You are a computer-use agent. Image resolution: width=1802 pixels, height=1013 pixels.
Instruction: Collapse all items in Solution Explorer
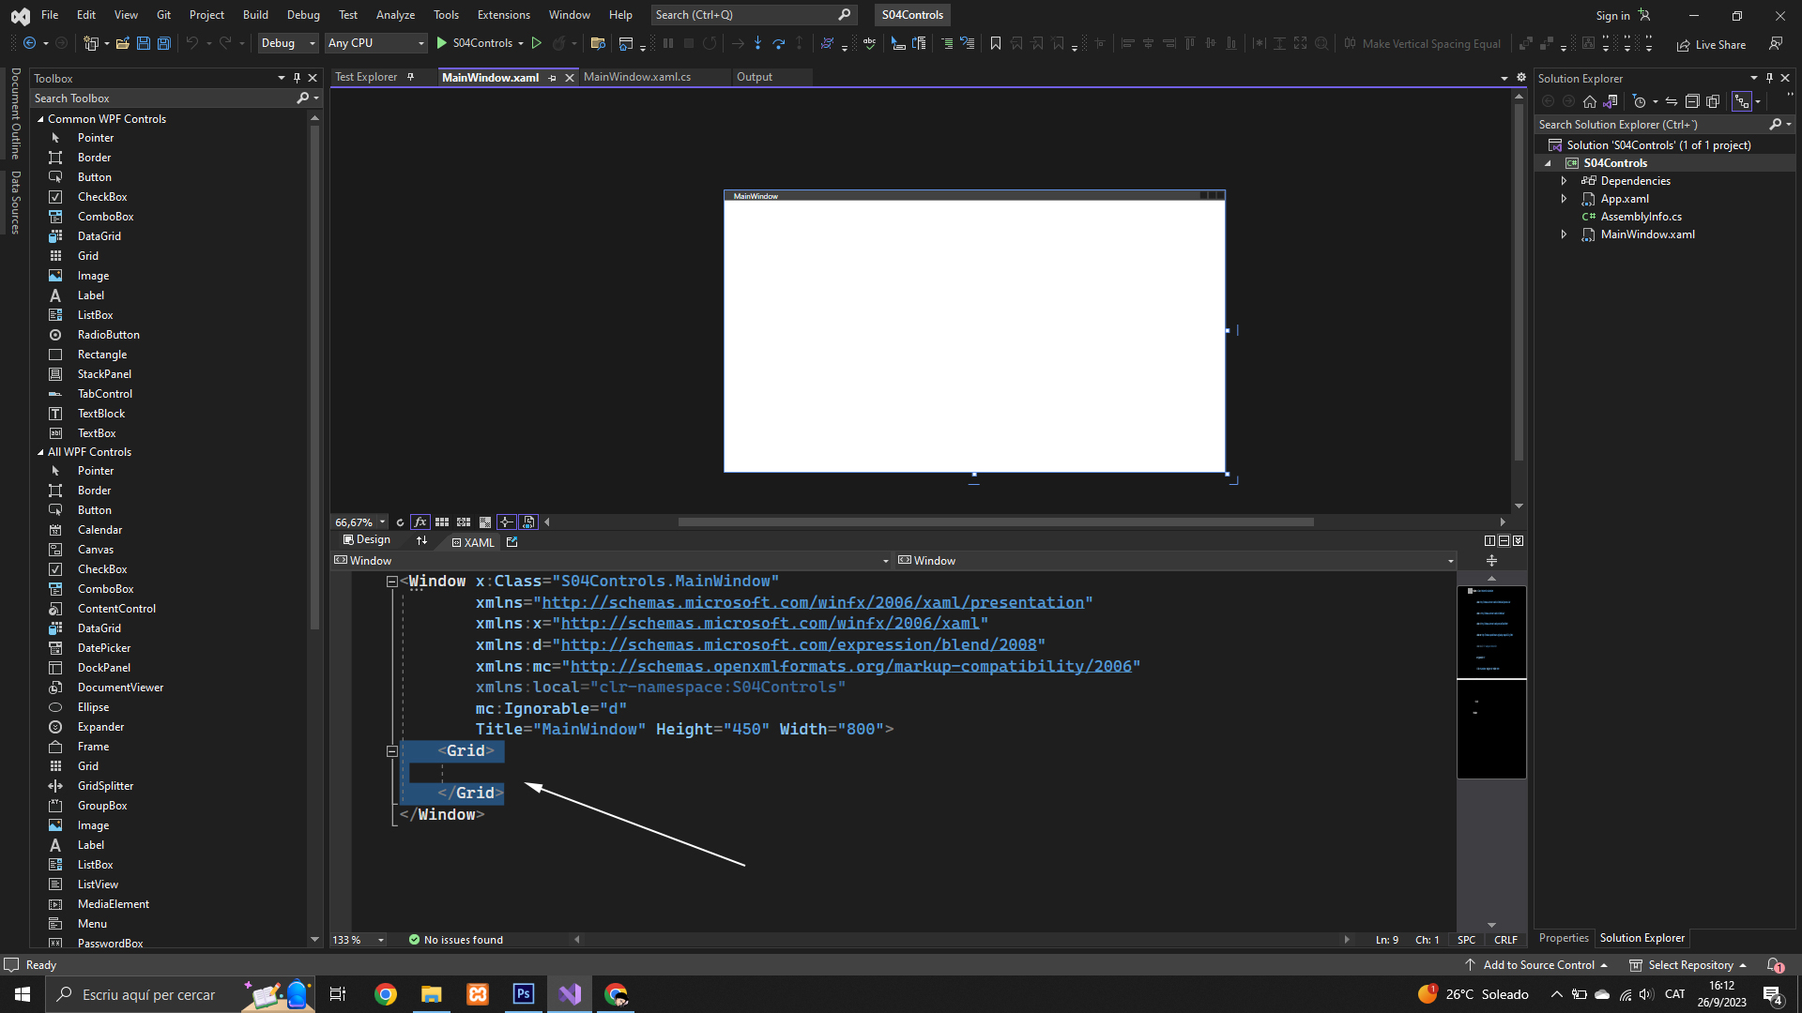[x=1692, y=101]
